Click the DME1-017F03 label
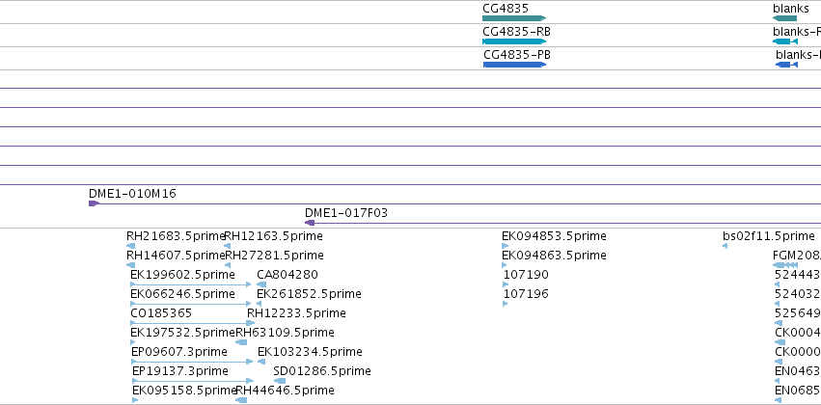 point(346,213)
